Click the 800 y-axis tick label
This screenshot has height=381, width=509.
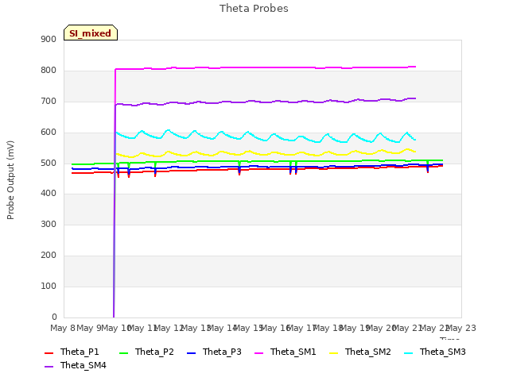49,71
